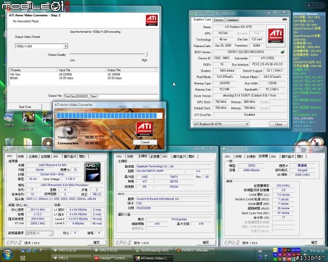Switch to the Validation tab in GPU-Z
This screenshot has height=262, width=328.
pos(232,20)
